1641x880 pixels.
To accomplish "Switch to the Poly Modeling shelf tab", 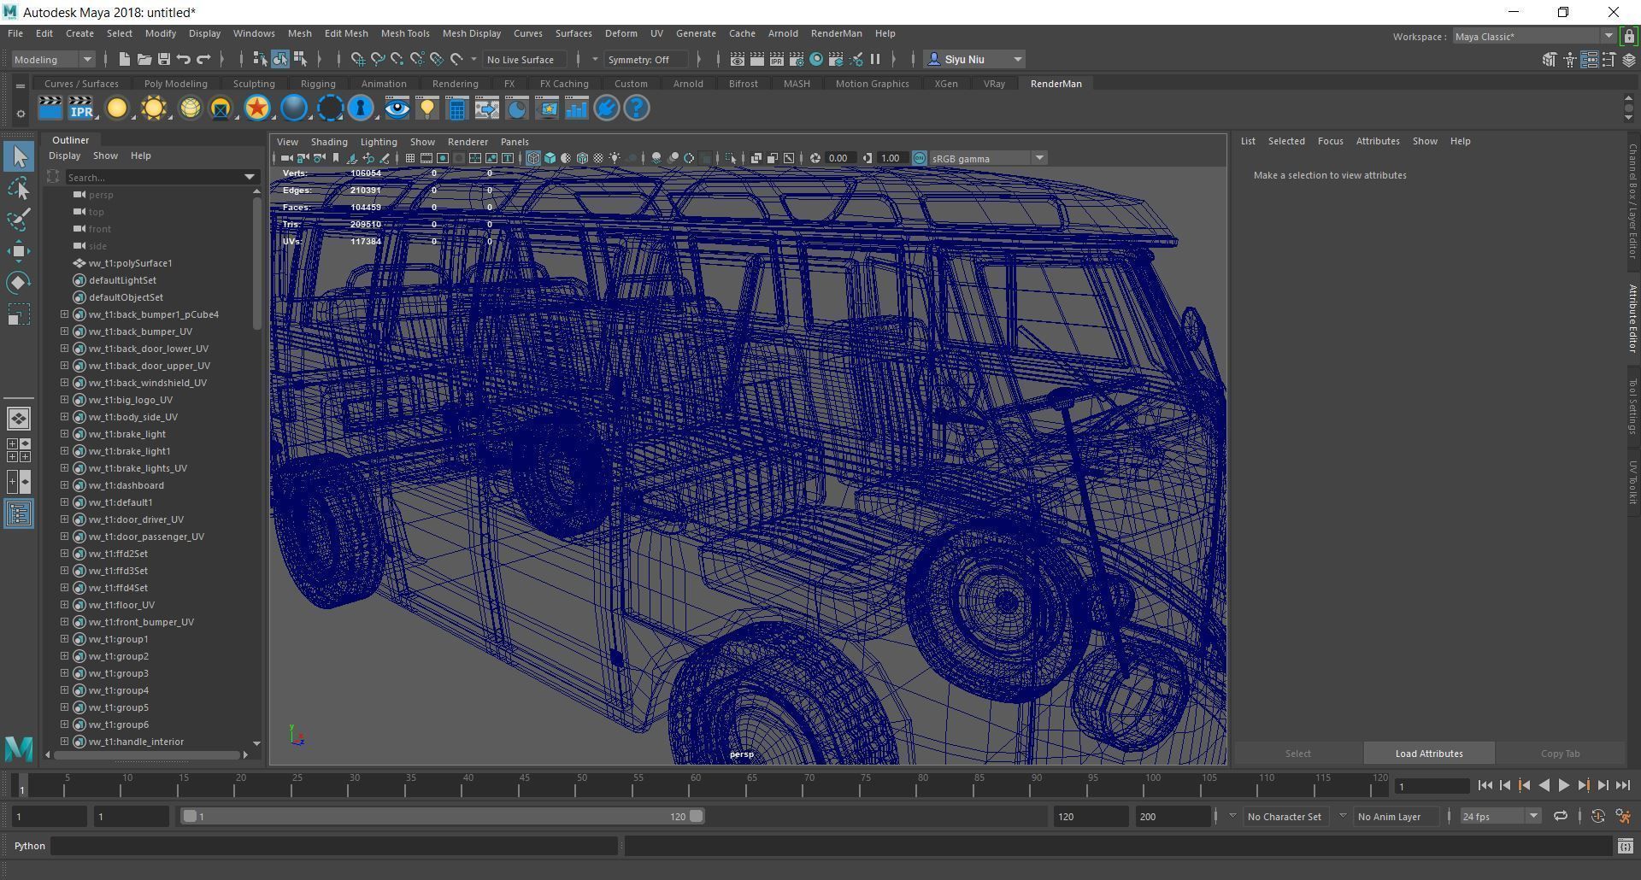I will click(175, 84).
